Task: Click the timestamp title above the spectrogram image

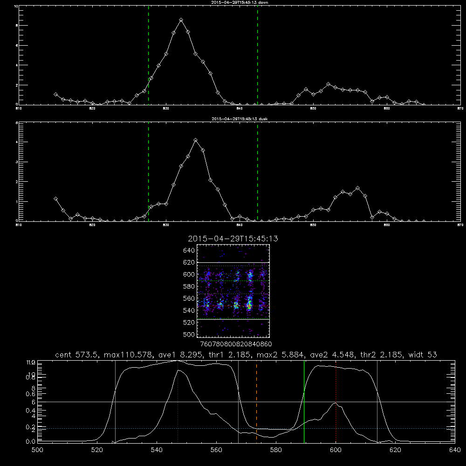Action: coord(233,239)
